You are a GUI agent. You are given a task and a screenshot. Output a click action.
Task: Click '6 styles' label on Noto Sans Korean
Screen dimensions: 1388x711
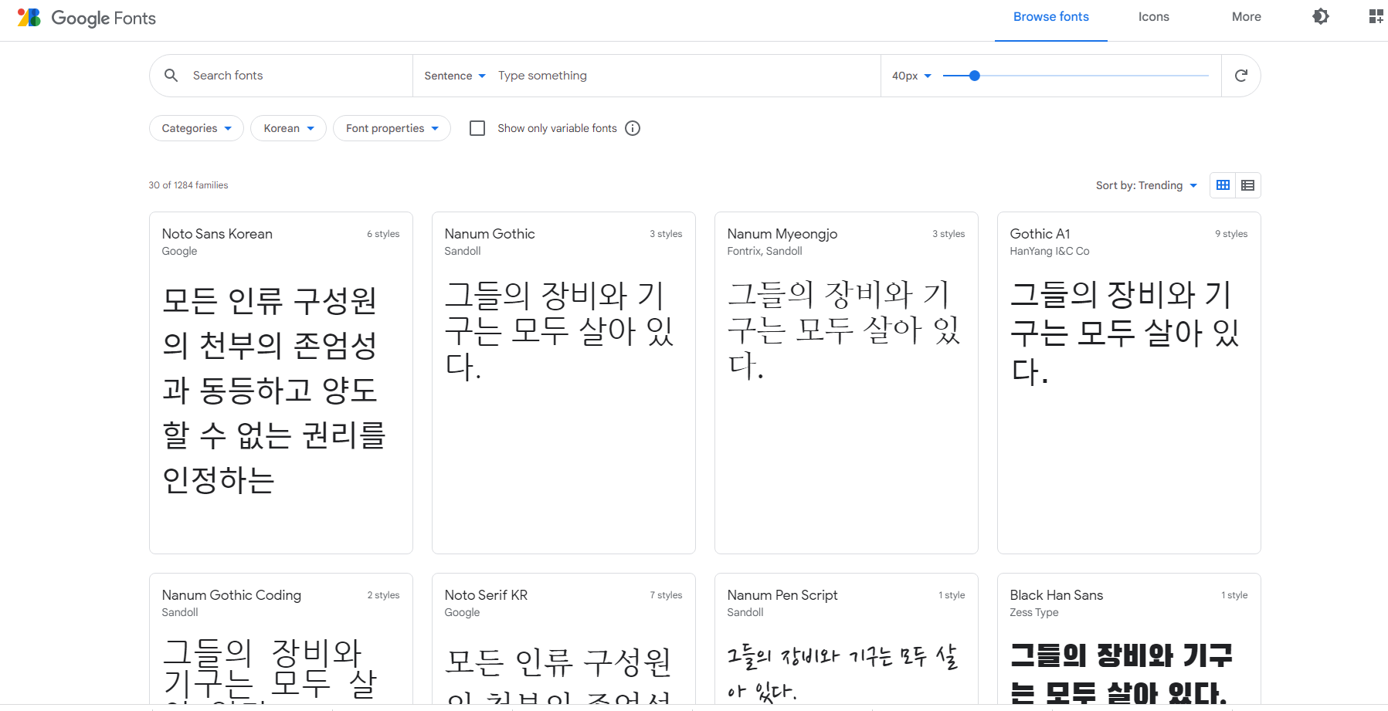pyautogui.click(x=383, y=234)
